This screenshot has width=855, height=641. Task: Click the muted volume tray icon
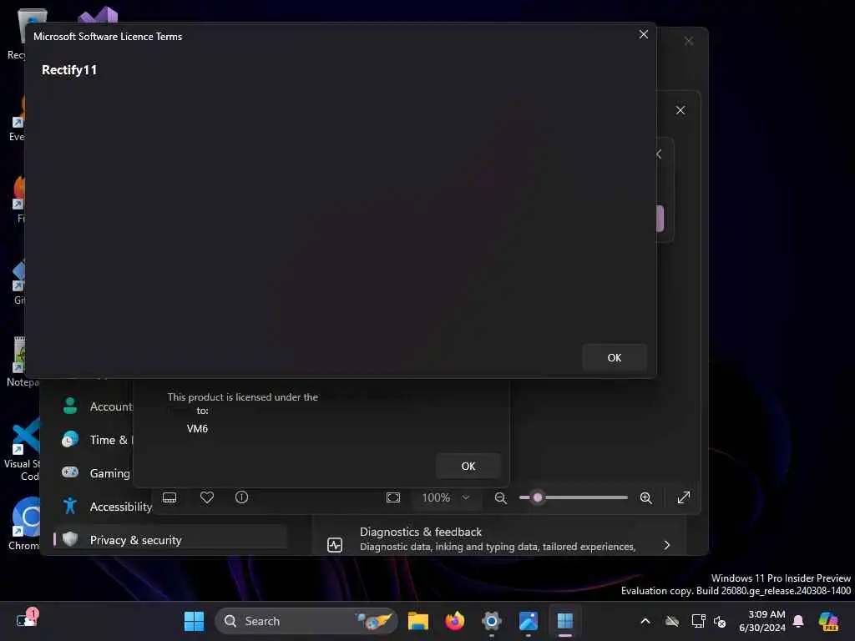tap(720, 621)
